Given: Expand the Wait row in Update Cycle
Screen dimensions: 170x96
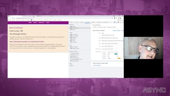Looking at the screenshot, I should pos(103,56).
